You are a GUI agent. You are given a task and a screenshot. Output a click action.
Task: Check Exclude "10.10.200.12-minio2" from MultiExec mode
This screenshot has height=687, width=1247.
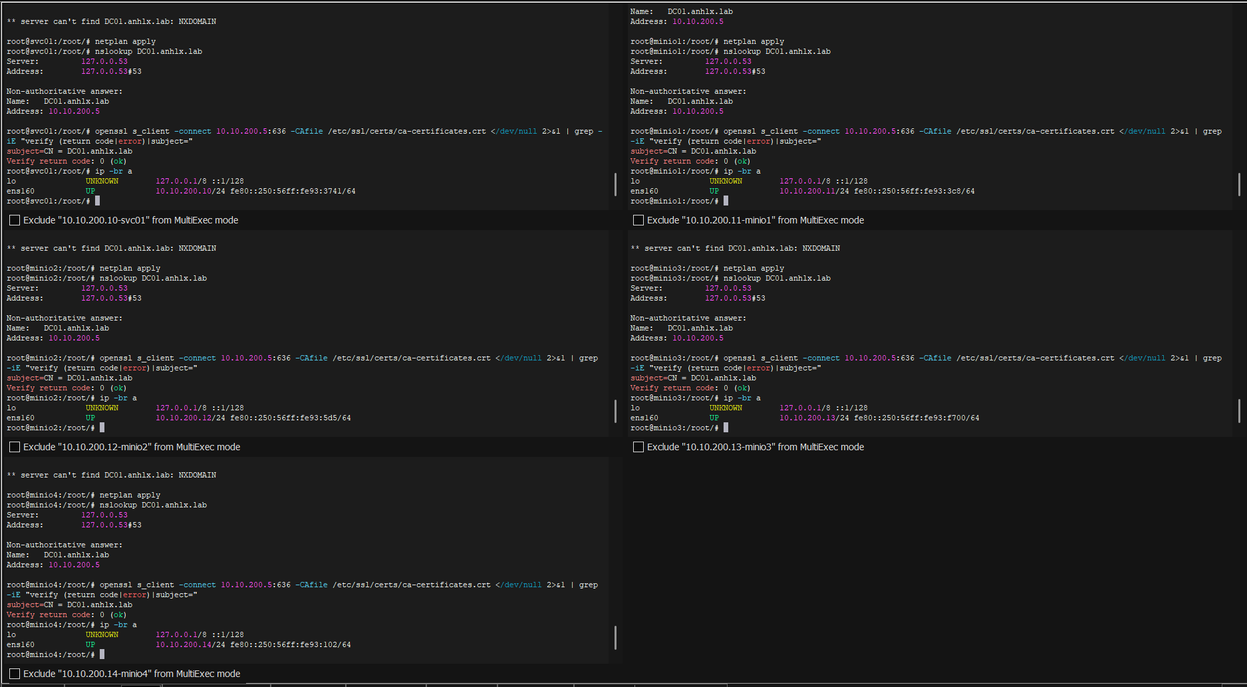coord(15,447)
